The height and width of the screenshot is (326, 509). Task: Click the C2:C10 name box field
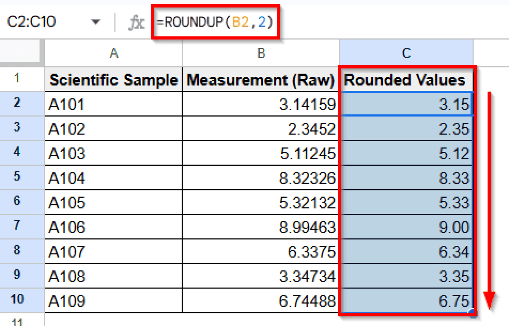tap(31, 22)
